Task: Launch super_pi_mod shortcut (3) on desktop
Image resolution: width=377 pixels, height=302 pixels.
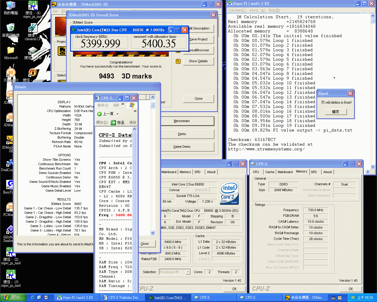Action: point(11,278)
